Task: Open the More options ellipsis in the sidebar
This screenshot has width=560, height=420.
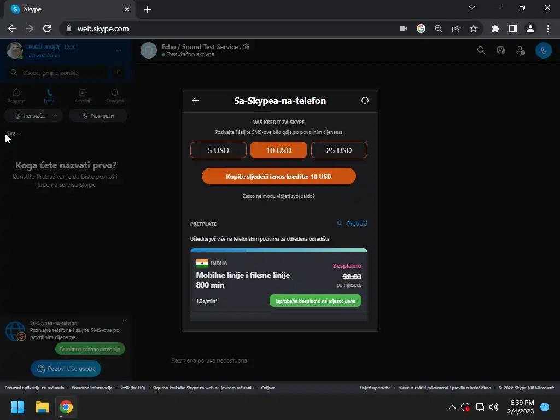Action: coord(119,51)
